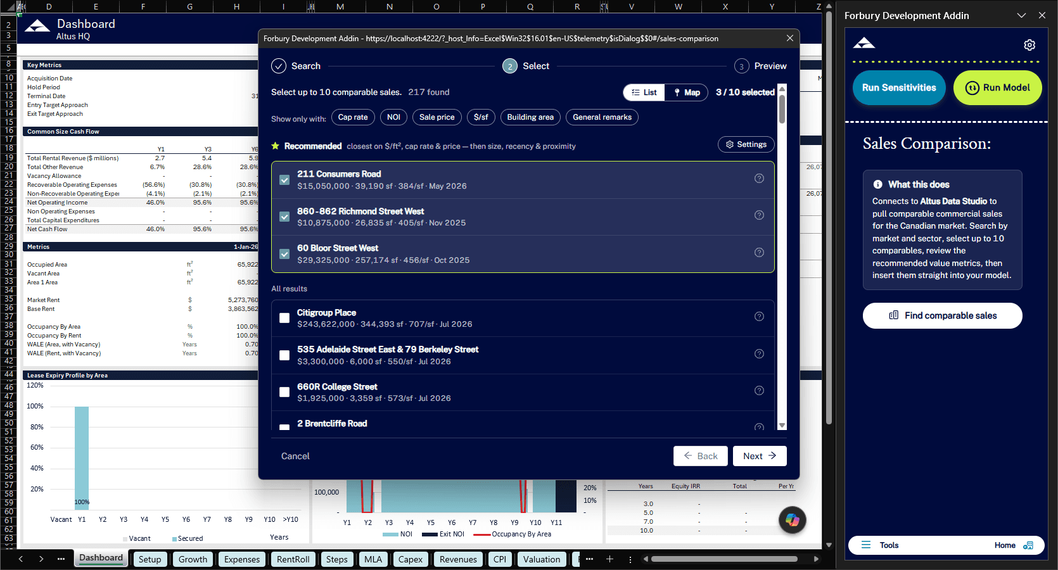Show hidden sheet tabs with the left ellipsis
Screen dimensions: 1058x570
tap(61, 559)
